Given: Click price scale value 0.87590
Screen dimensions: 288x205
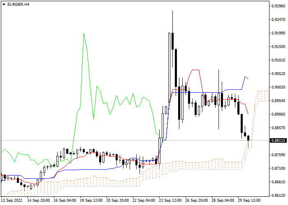Looking at the screenshot, I should [x=279, y=155].
